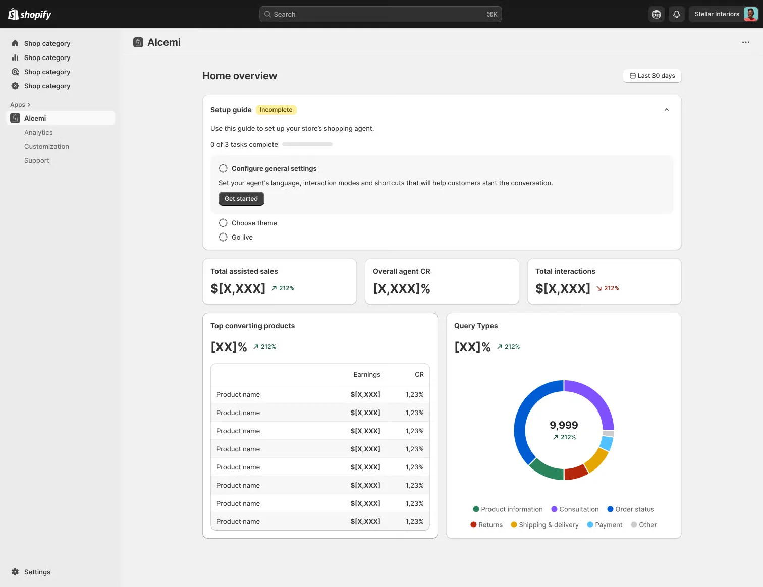
Task: Click the Shopify logo
Action: pyautogui.click(x=29, y=14)
